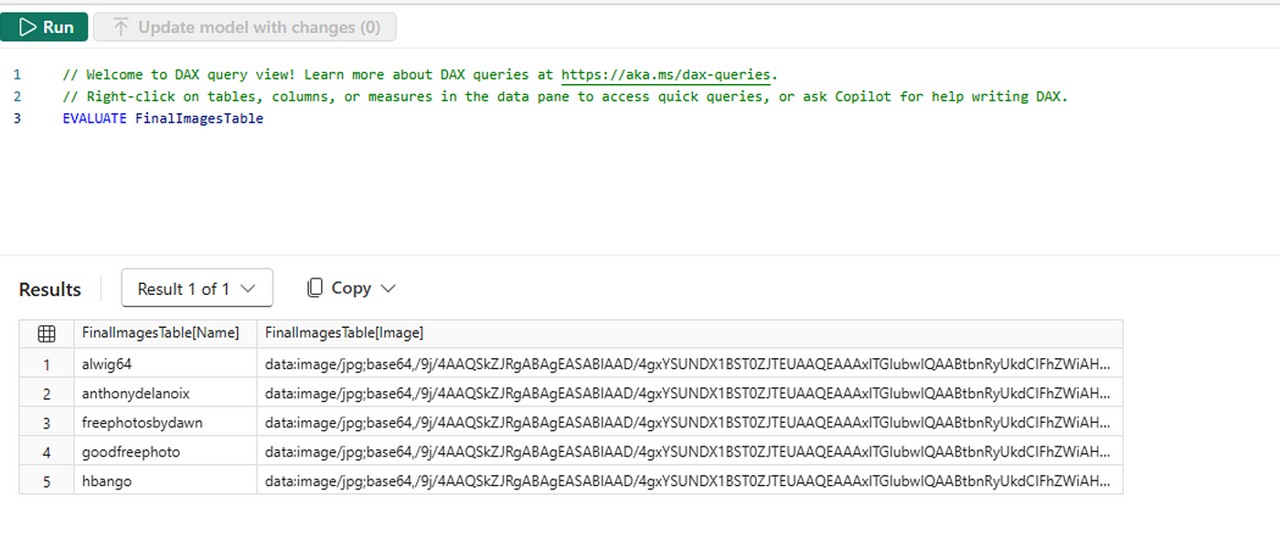Image resolution: width=1280 pixels, height=558 pixels.
Task: Click editor line number 3
Action: tap(17, 119)
